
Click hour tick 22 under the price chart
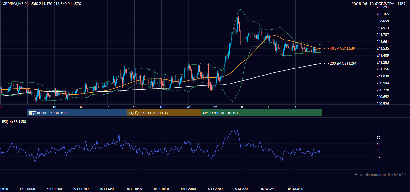pos(215,107)
